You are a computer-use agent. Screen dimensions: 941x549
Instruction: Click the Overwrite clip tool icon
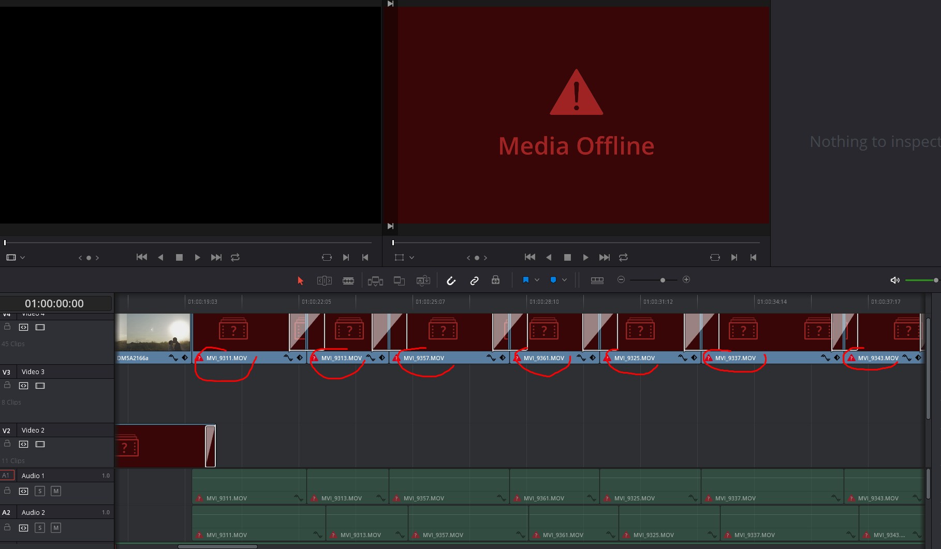(399, 280)
